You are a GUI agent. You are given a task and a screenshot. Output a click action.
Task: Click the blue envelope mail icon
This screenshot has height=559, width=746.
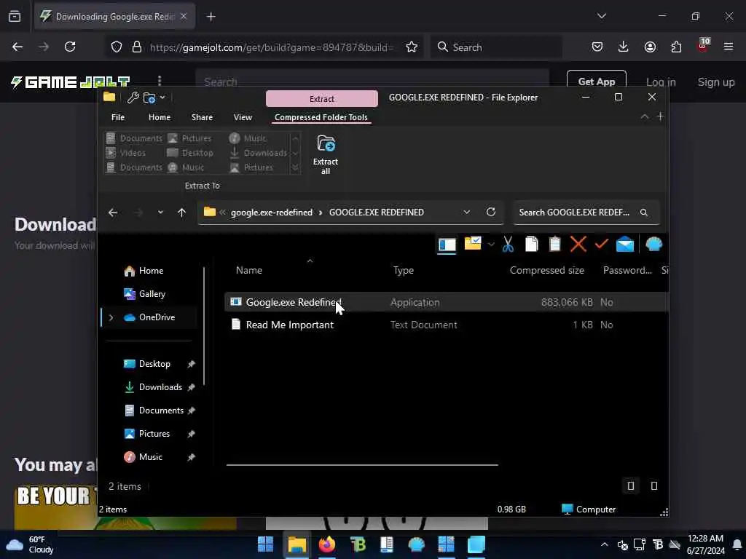(x=624, y=245)
